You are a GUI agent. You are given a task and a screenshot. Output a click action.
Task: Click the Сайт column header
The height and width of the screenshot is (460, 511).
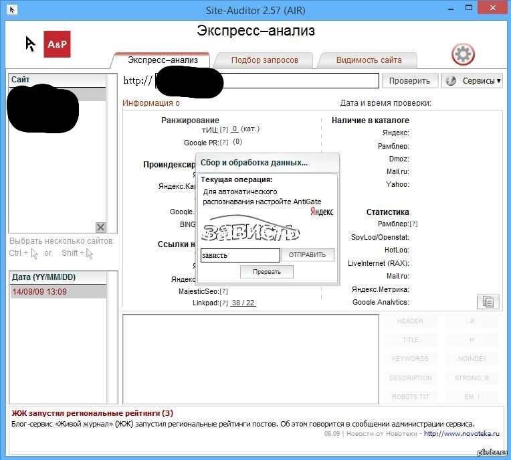click(57, 80)
